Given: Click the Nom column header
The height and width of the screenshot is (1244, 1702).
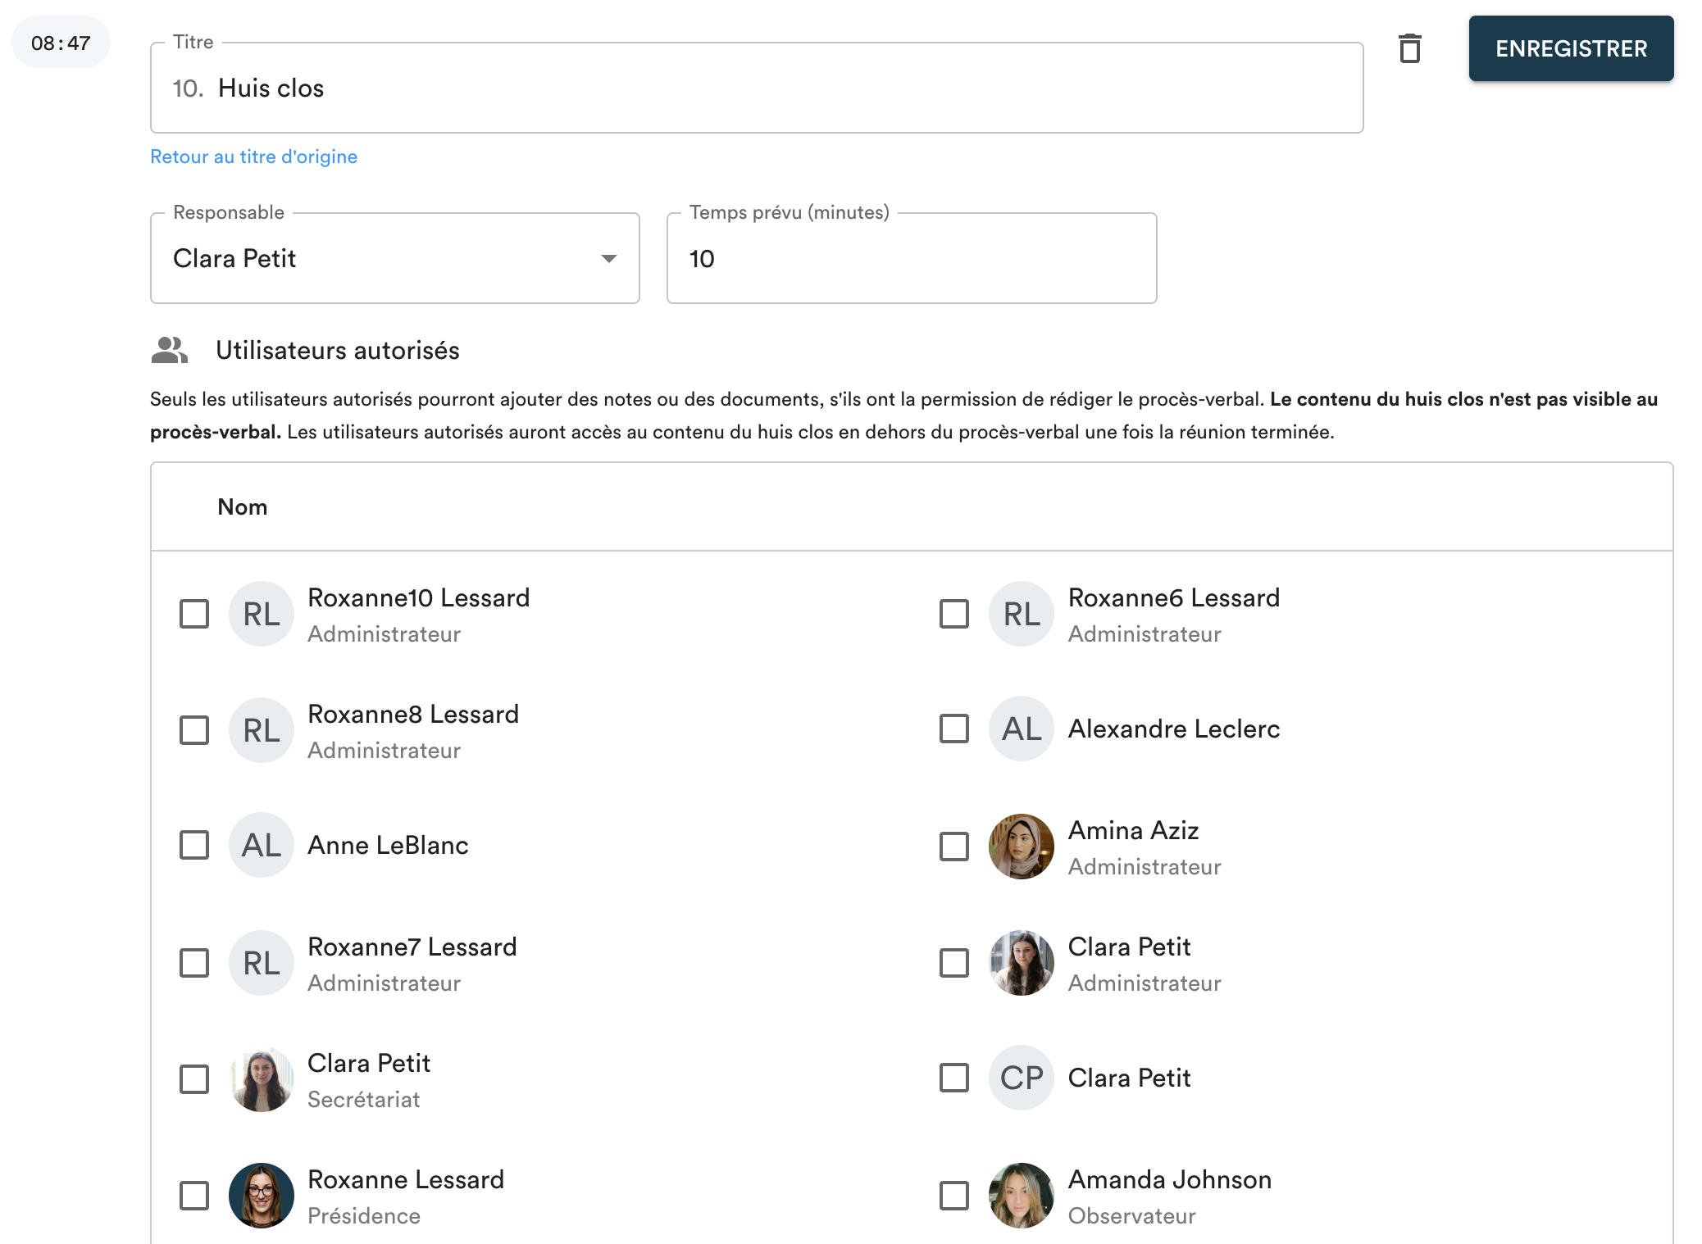Looking at the screenshot, I should (x=243, y=507).
